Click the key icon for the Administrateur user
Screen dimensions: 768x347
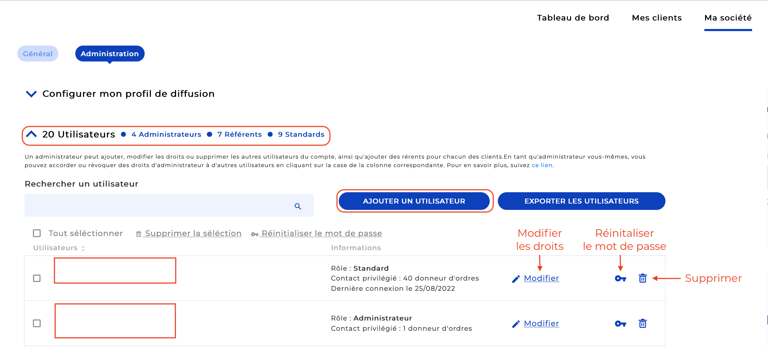621,324
